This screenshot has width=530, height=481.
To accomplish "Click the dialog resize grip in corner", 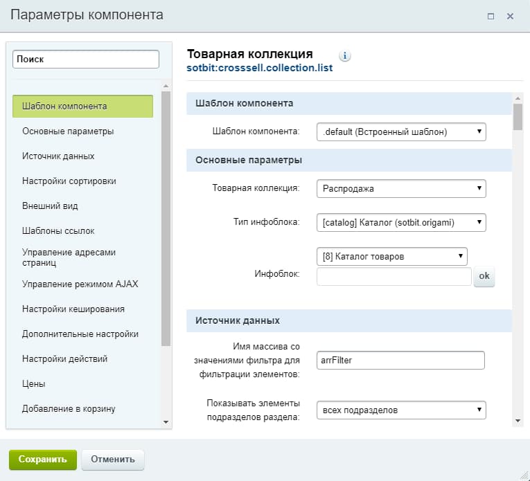I will pos(524,475).
